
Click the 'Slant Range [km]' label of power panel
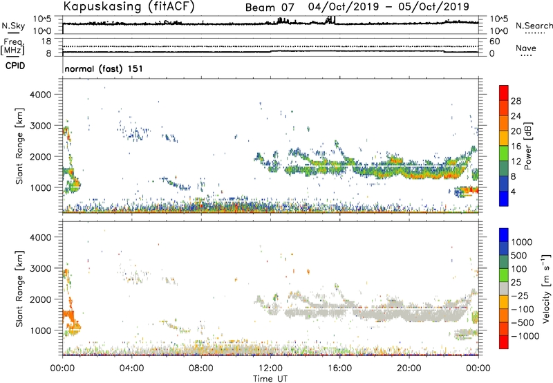(x=19, y=146)
